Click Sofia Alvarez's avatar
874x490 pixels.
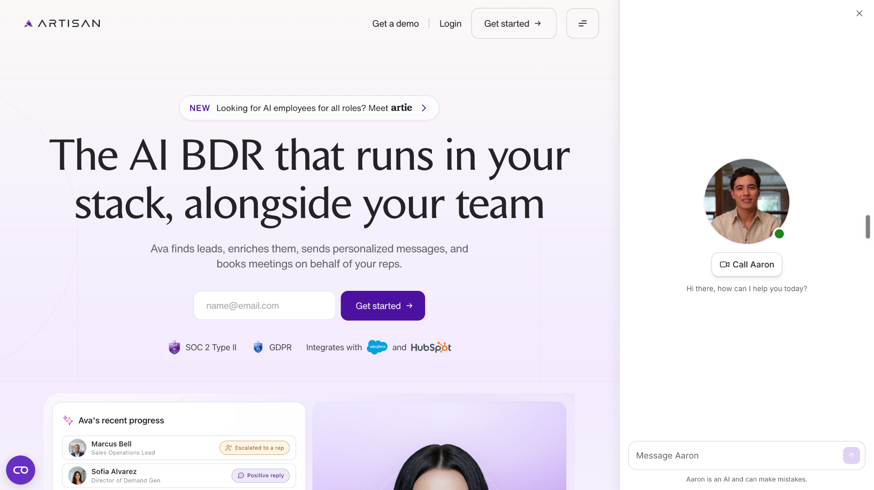pos(77,476)
